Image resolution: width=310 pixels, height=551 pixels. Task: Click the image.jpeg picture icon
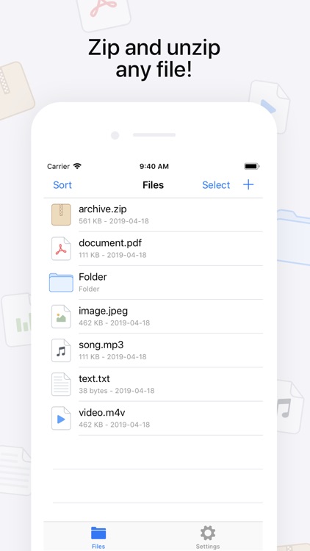point(61,317)
